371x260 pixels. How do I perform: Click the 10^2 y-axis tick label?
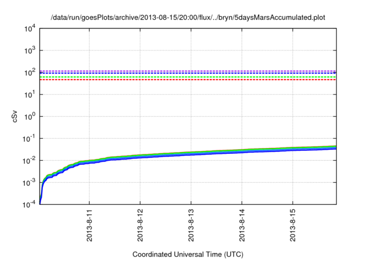(30, 73)
